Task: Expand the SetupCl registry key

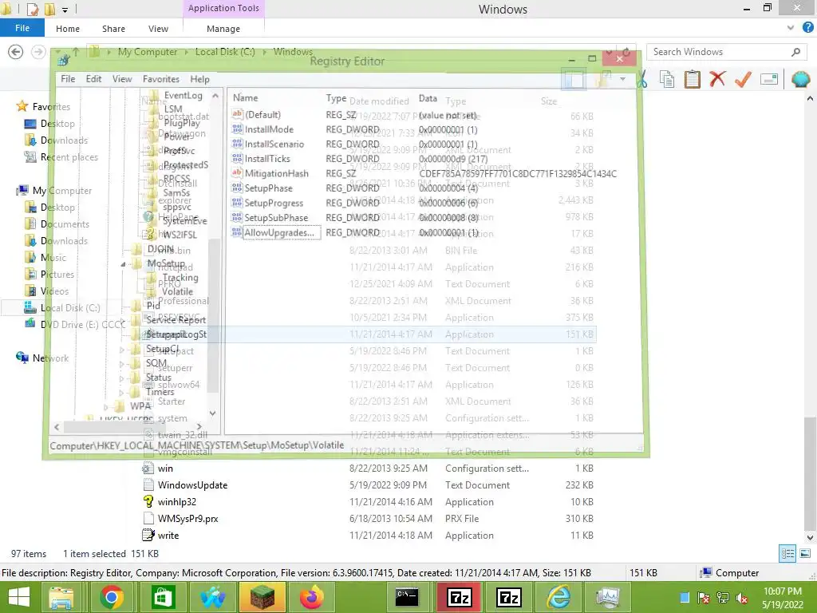Action: pos(121,350)
